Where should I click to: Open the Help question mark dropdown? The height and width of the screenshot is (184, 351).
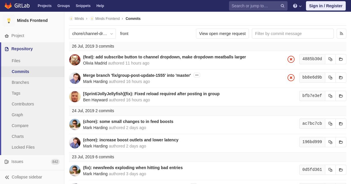297,6
